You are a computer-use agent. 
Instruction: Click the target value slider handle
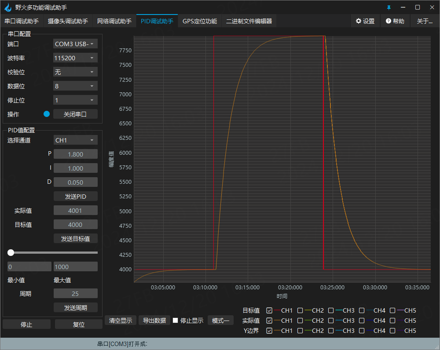point(11,252)
